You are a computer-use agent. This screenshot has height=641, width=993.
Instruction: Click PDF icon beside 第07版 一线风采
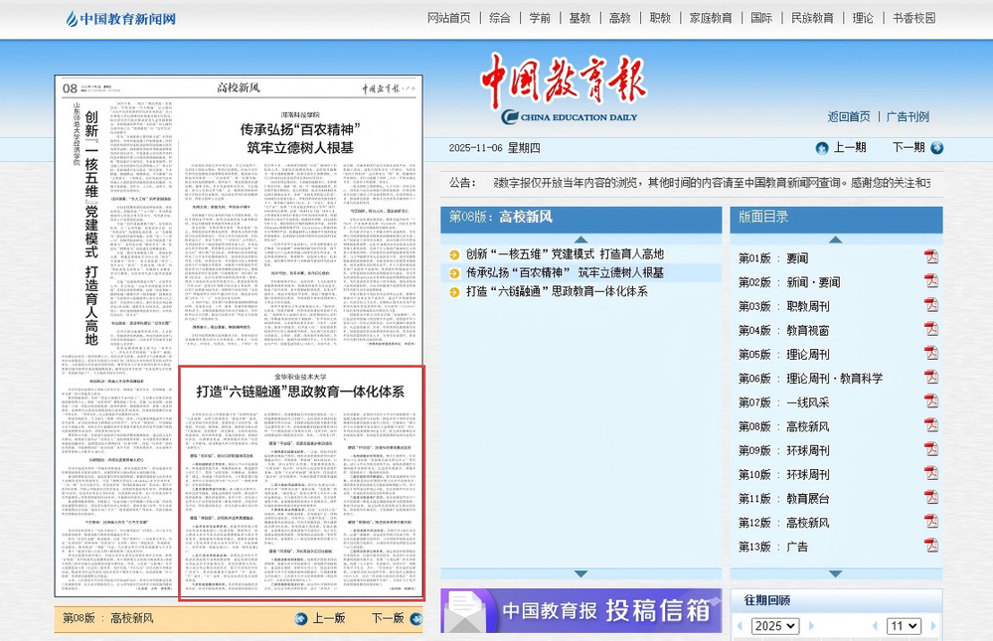pos(931,402)
